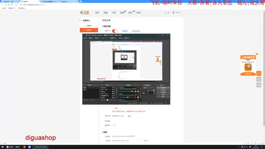Add a transition with plus icon in OBS
The image size is (265, 149).
[148, 90]
